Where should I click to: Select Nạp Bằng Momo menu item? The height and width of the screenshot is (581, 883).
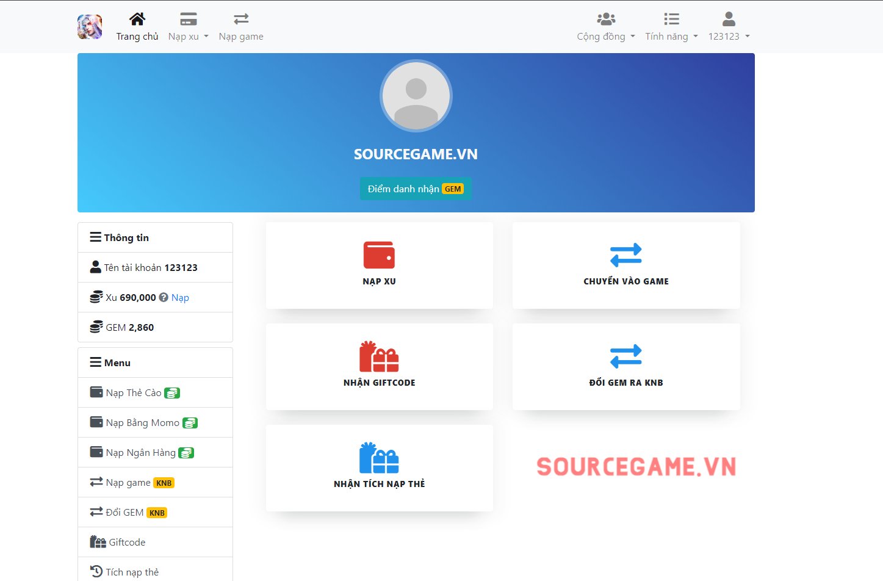142,422
